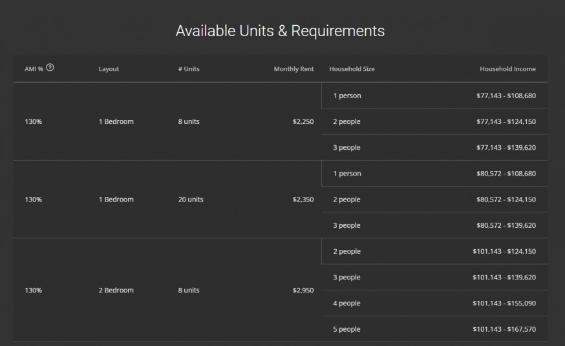
Task: Select the AMI % column header text
Action: click(x=34, y=69)
